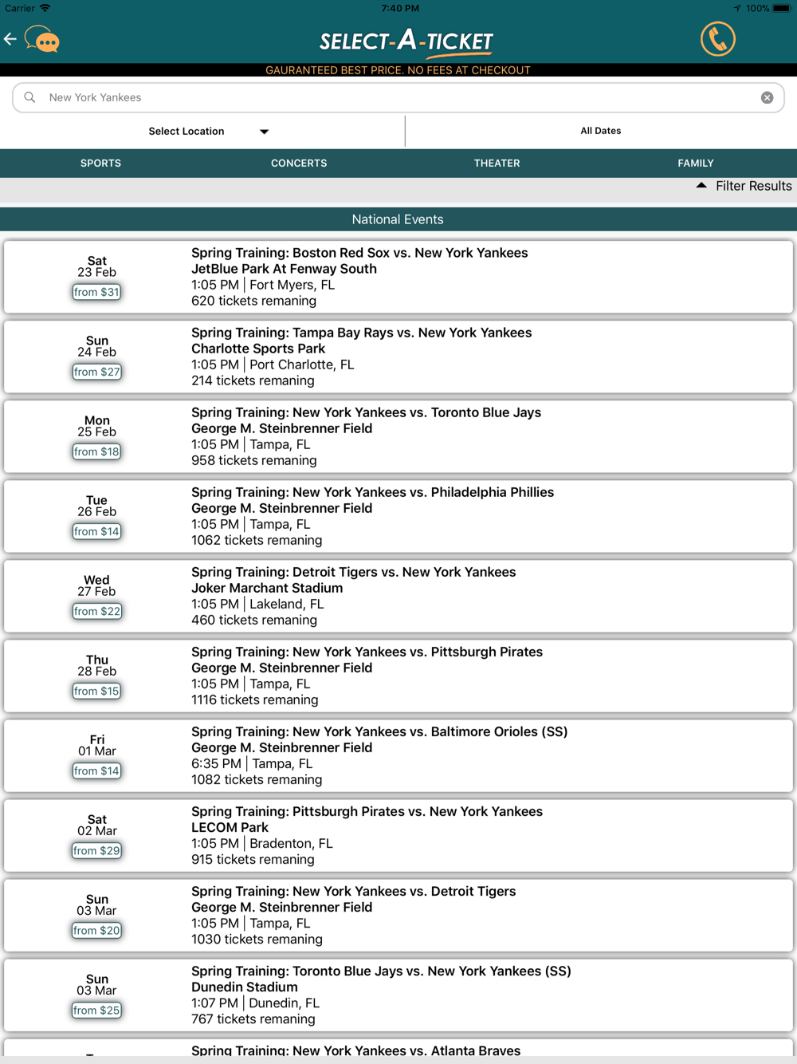
Task: Tap the 'from $18' price button
Action: point(96,451)
